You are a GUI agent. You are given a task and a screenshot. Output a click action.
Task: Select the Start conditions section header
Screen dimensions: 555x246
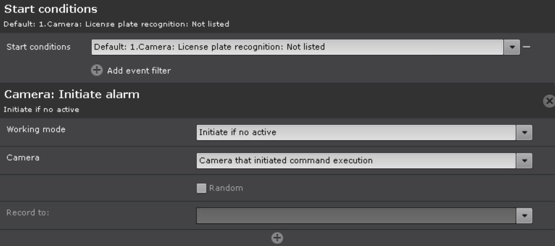[x=51, y=9]
